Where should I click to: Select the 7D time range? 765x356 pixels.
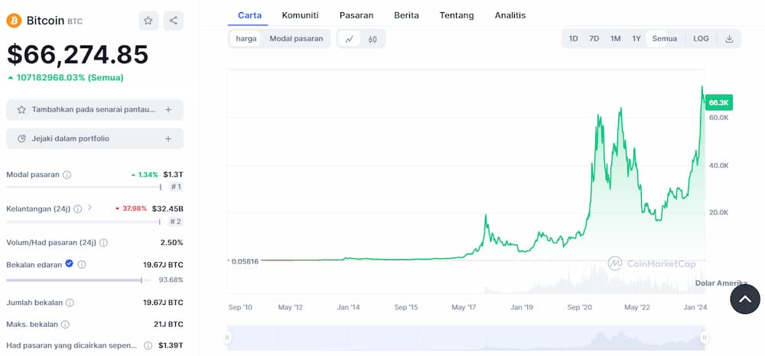coord(594,38)
